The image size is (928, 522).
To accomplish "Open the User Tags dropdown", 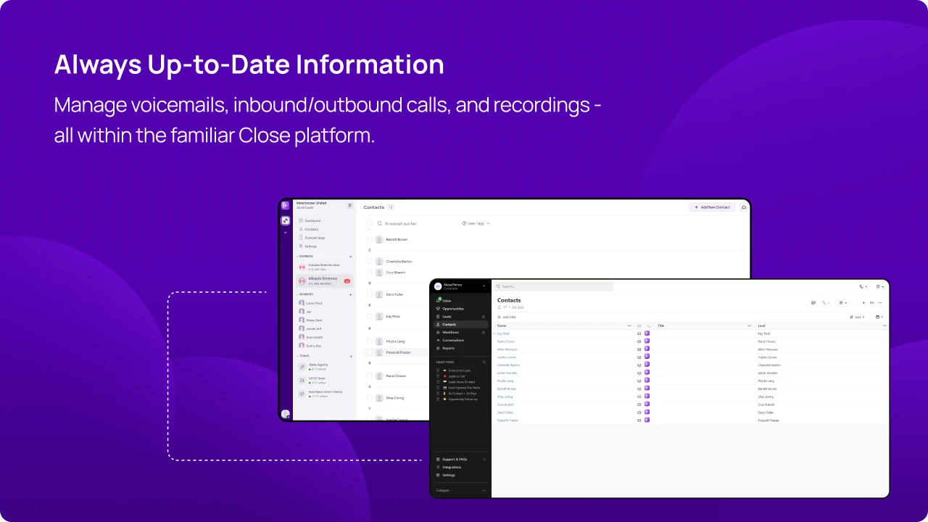I will point(476,223).
